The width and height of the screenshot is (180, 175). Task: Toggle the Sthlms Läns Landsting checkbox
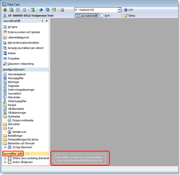coord(10,158)
